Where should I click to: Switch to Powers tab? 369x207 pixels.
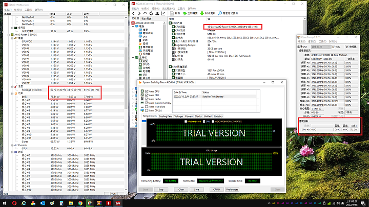[189, 117]
